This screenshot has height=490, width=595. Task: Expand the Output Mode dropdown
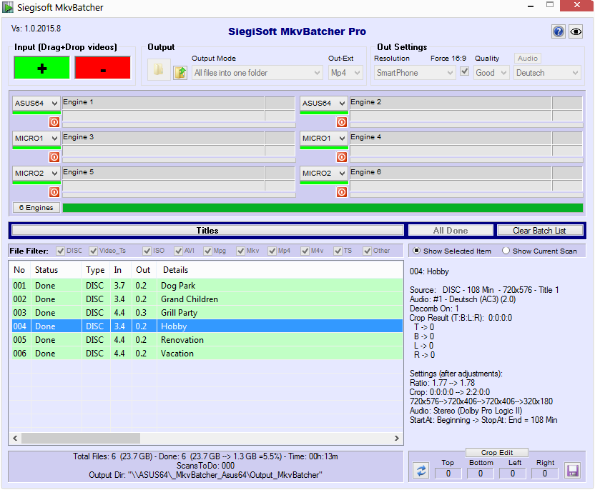tap(257, 73)
